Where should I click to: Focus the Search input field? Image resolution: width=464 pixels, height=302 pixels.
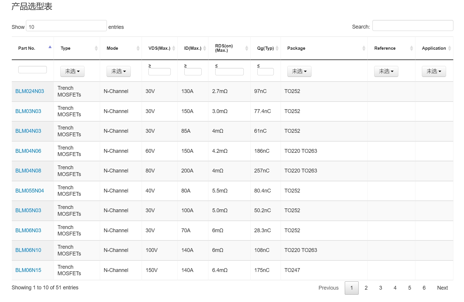pyautogui.click(x=412, y=26)
